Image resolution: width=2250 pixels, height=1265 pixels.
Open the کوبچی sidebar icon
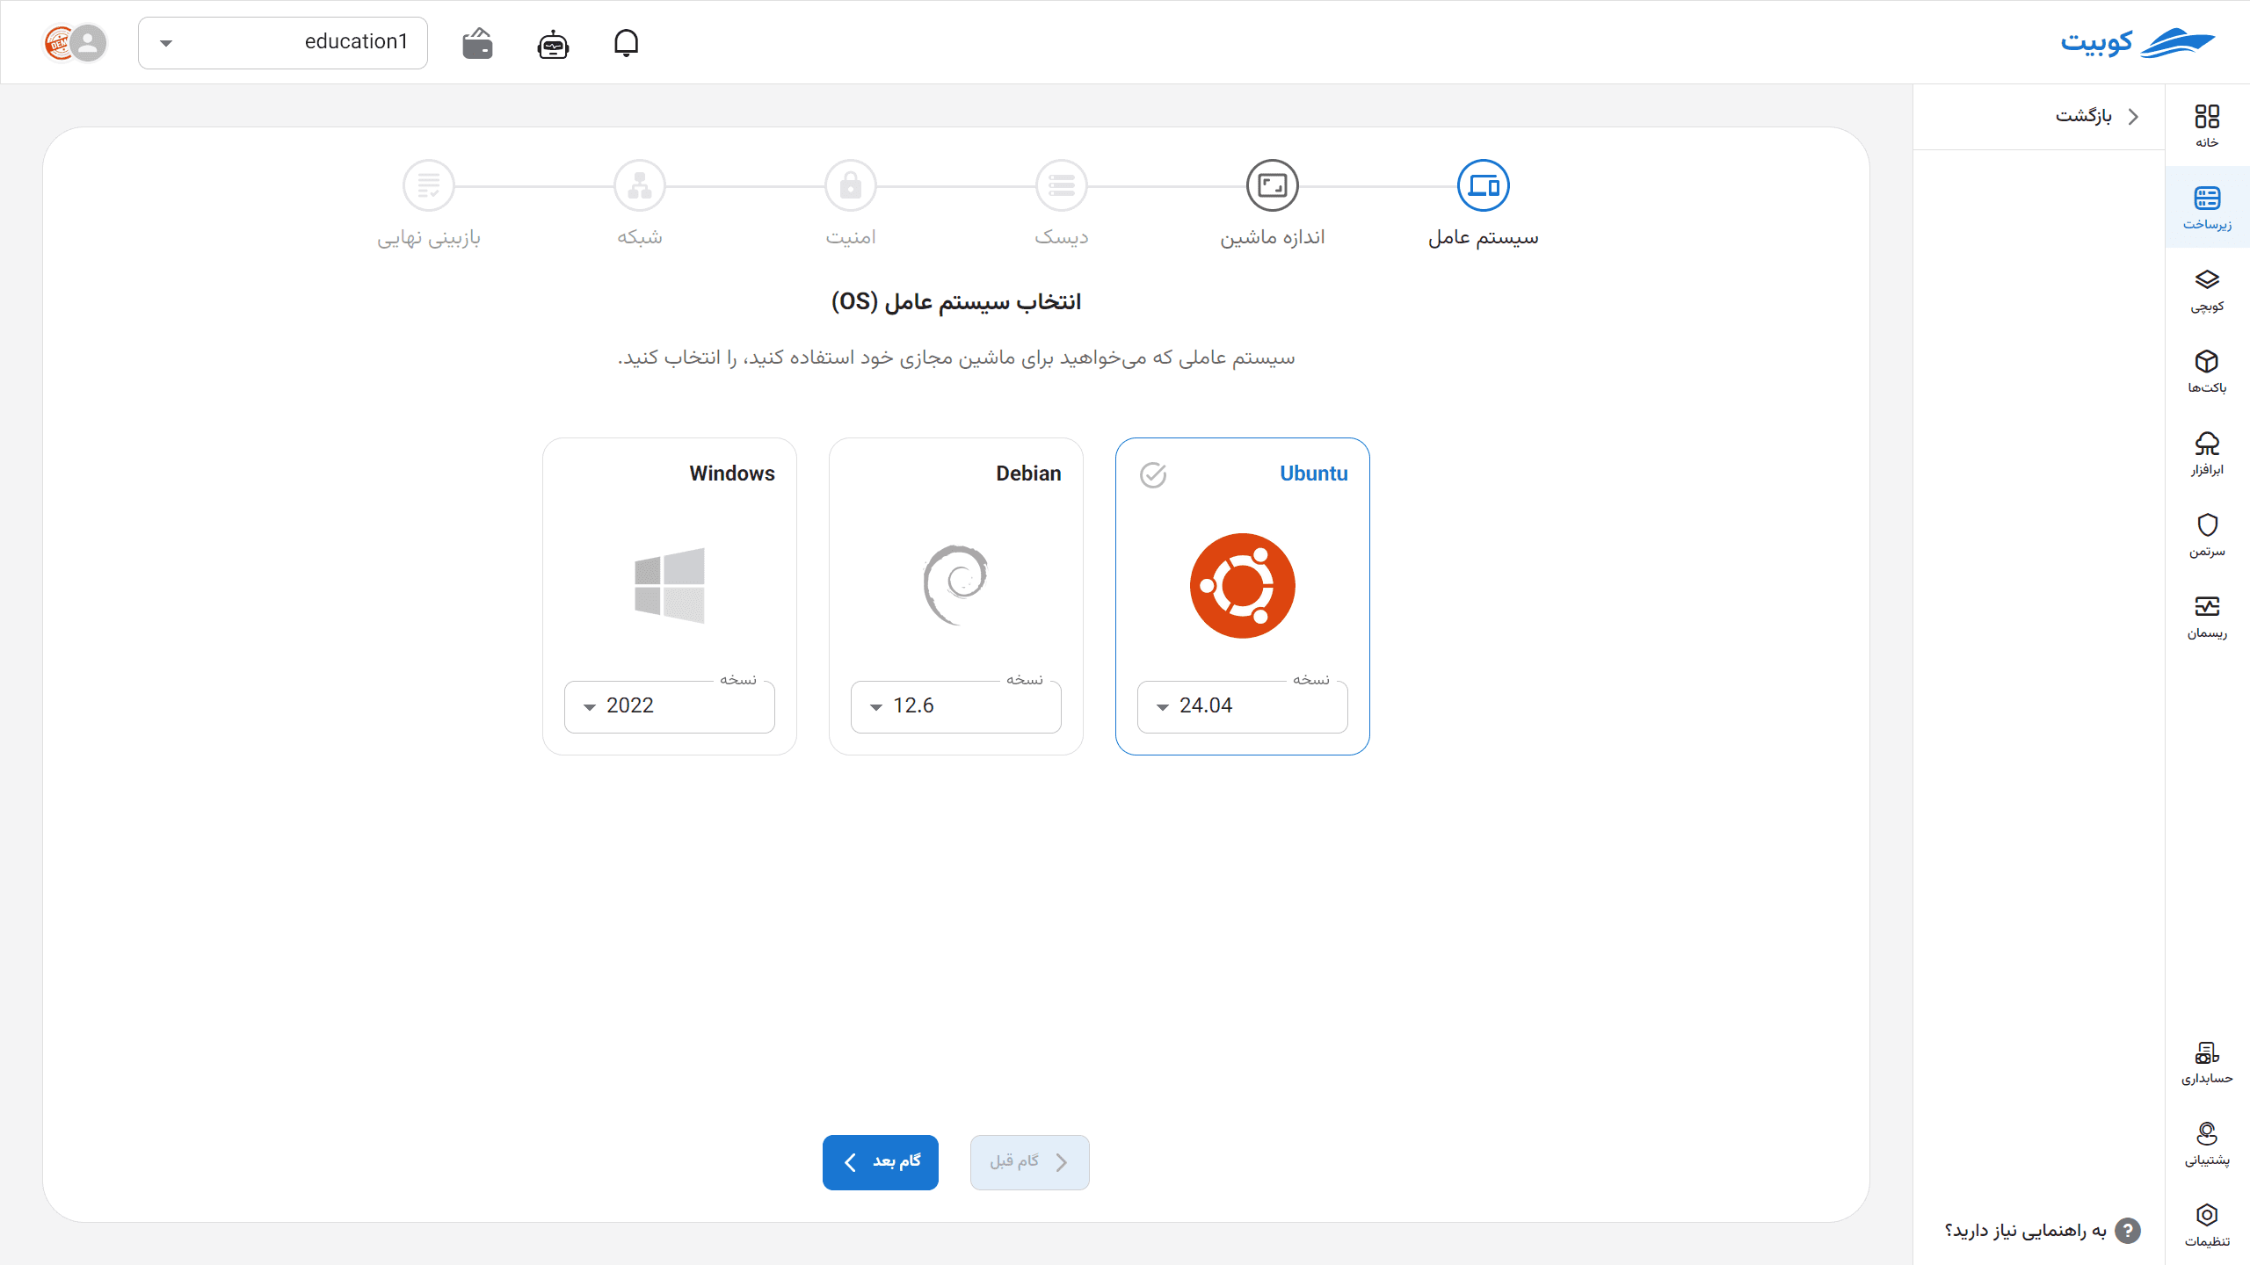point(2207,289)
